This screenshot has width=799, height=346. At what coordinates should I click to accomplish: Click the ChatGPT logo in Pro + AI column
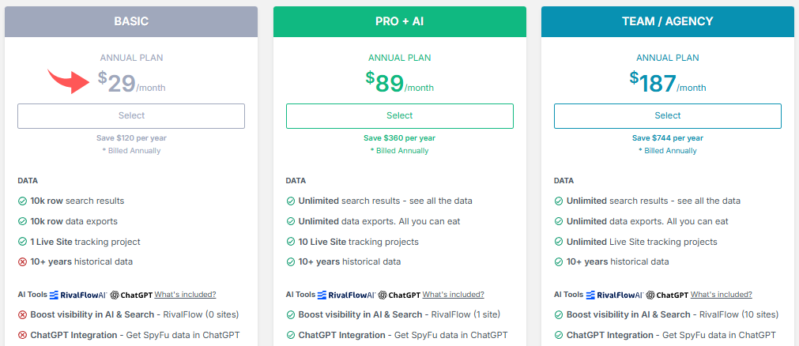click(x=398, y=295)
